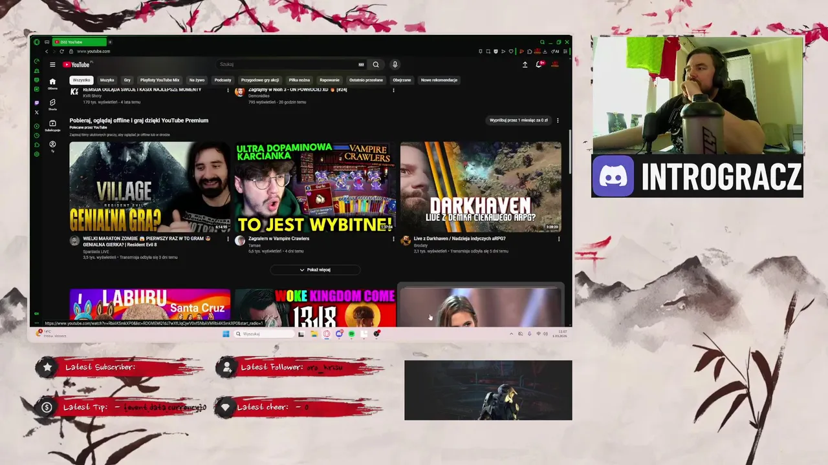Click the YouTube logo
The image size is (828, 465).
(77, 65)
